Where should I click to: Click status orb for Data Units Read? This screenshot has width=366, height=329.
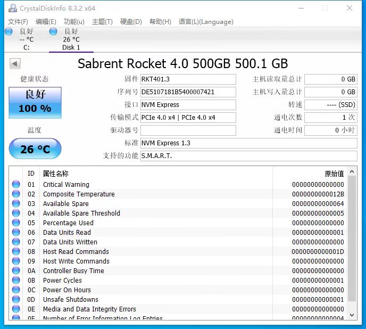pyautogui.click(x=16, y=232)
